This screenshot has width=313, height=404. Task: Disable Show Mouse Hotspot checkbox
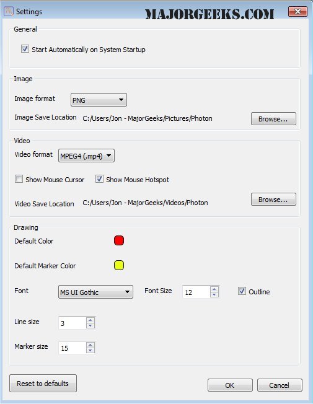tap(100, 179)
